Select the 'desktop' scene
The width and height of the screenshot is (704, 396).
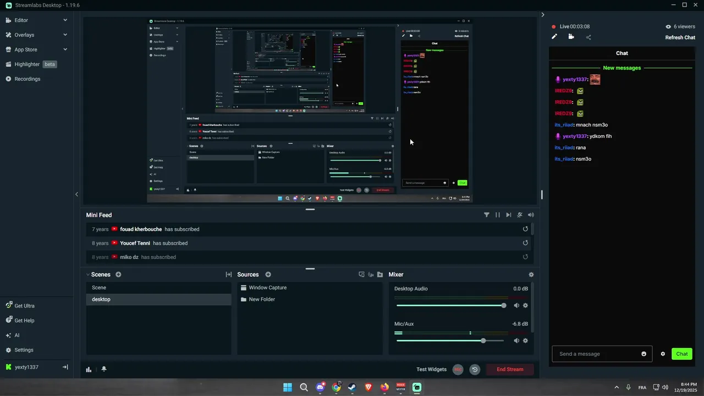158,299
